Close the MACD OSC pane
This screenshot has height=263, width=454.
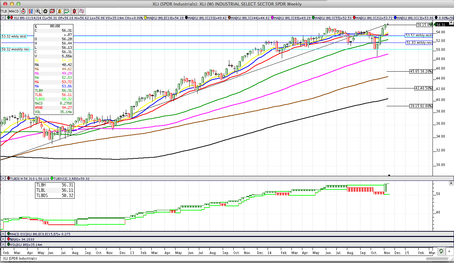pos(3,234)
